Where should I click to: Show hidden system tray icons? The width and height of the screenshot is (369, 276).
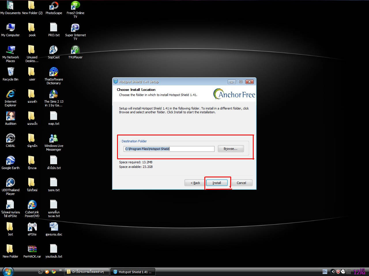tap(333, 272)
